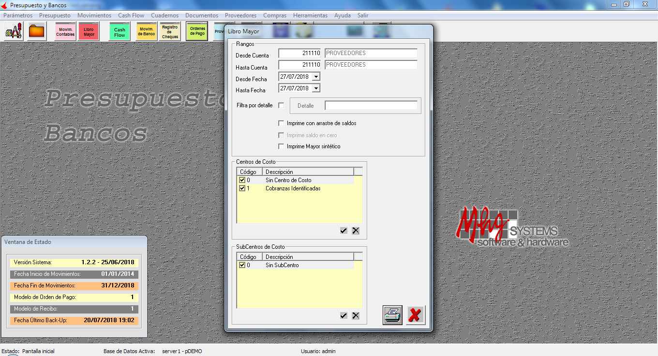Click the orange folder toolbar icon
The height and width of the screenshot is (356, 658).
click(x=36, y=32)
